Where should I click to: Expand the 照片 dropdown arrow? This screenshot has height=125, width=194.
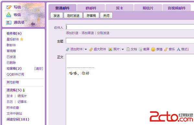(123, 49)
